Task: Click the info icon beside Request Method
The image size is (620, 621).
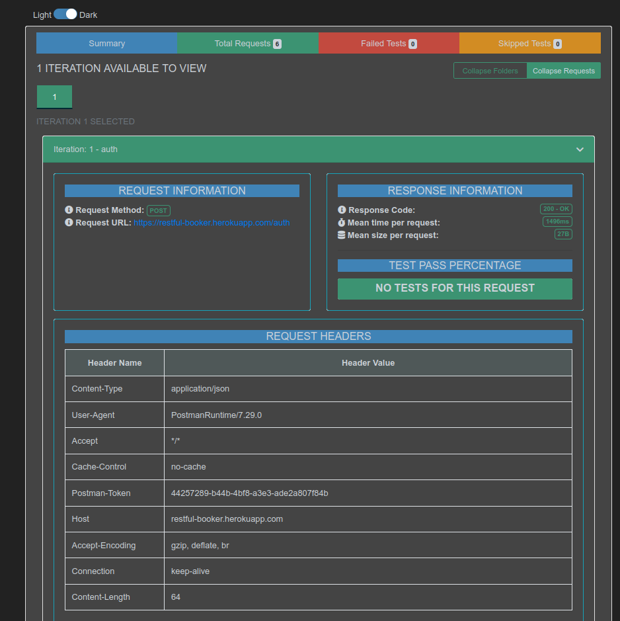Action: (x=69, y=210)
